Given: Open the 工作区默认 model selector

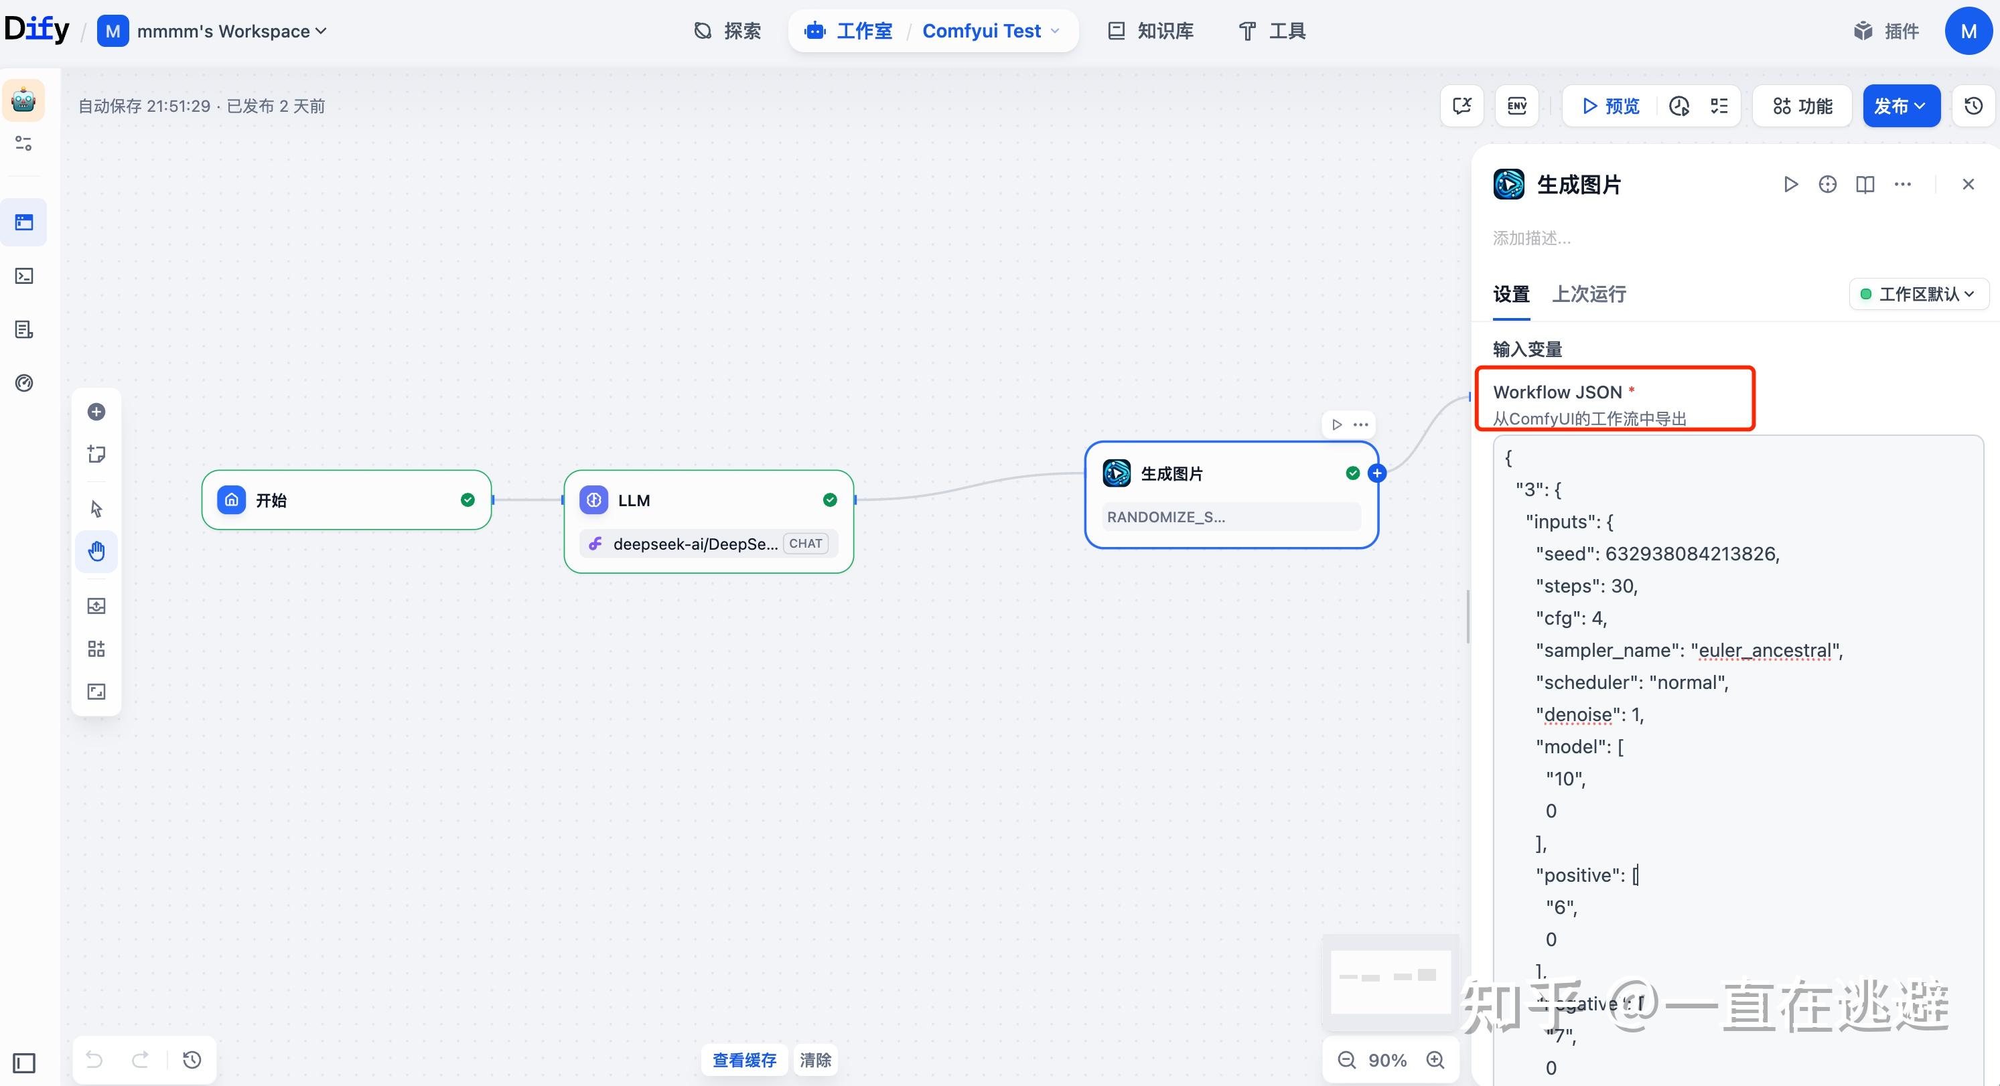Looking at the screenshot, I should pos(1918,294).
